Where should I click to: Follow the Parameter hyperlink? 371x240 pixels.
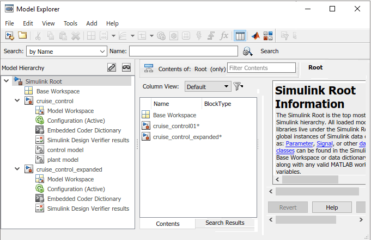(299, 143)
